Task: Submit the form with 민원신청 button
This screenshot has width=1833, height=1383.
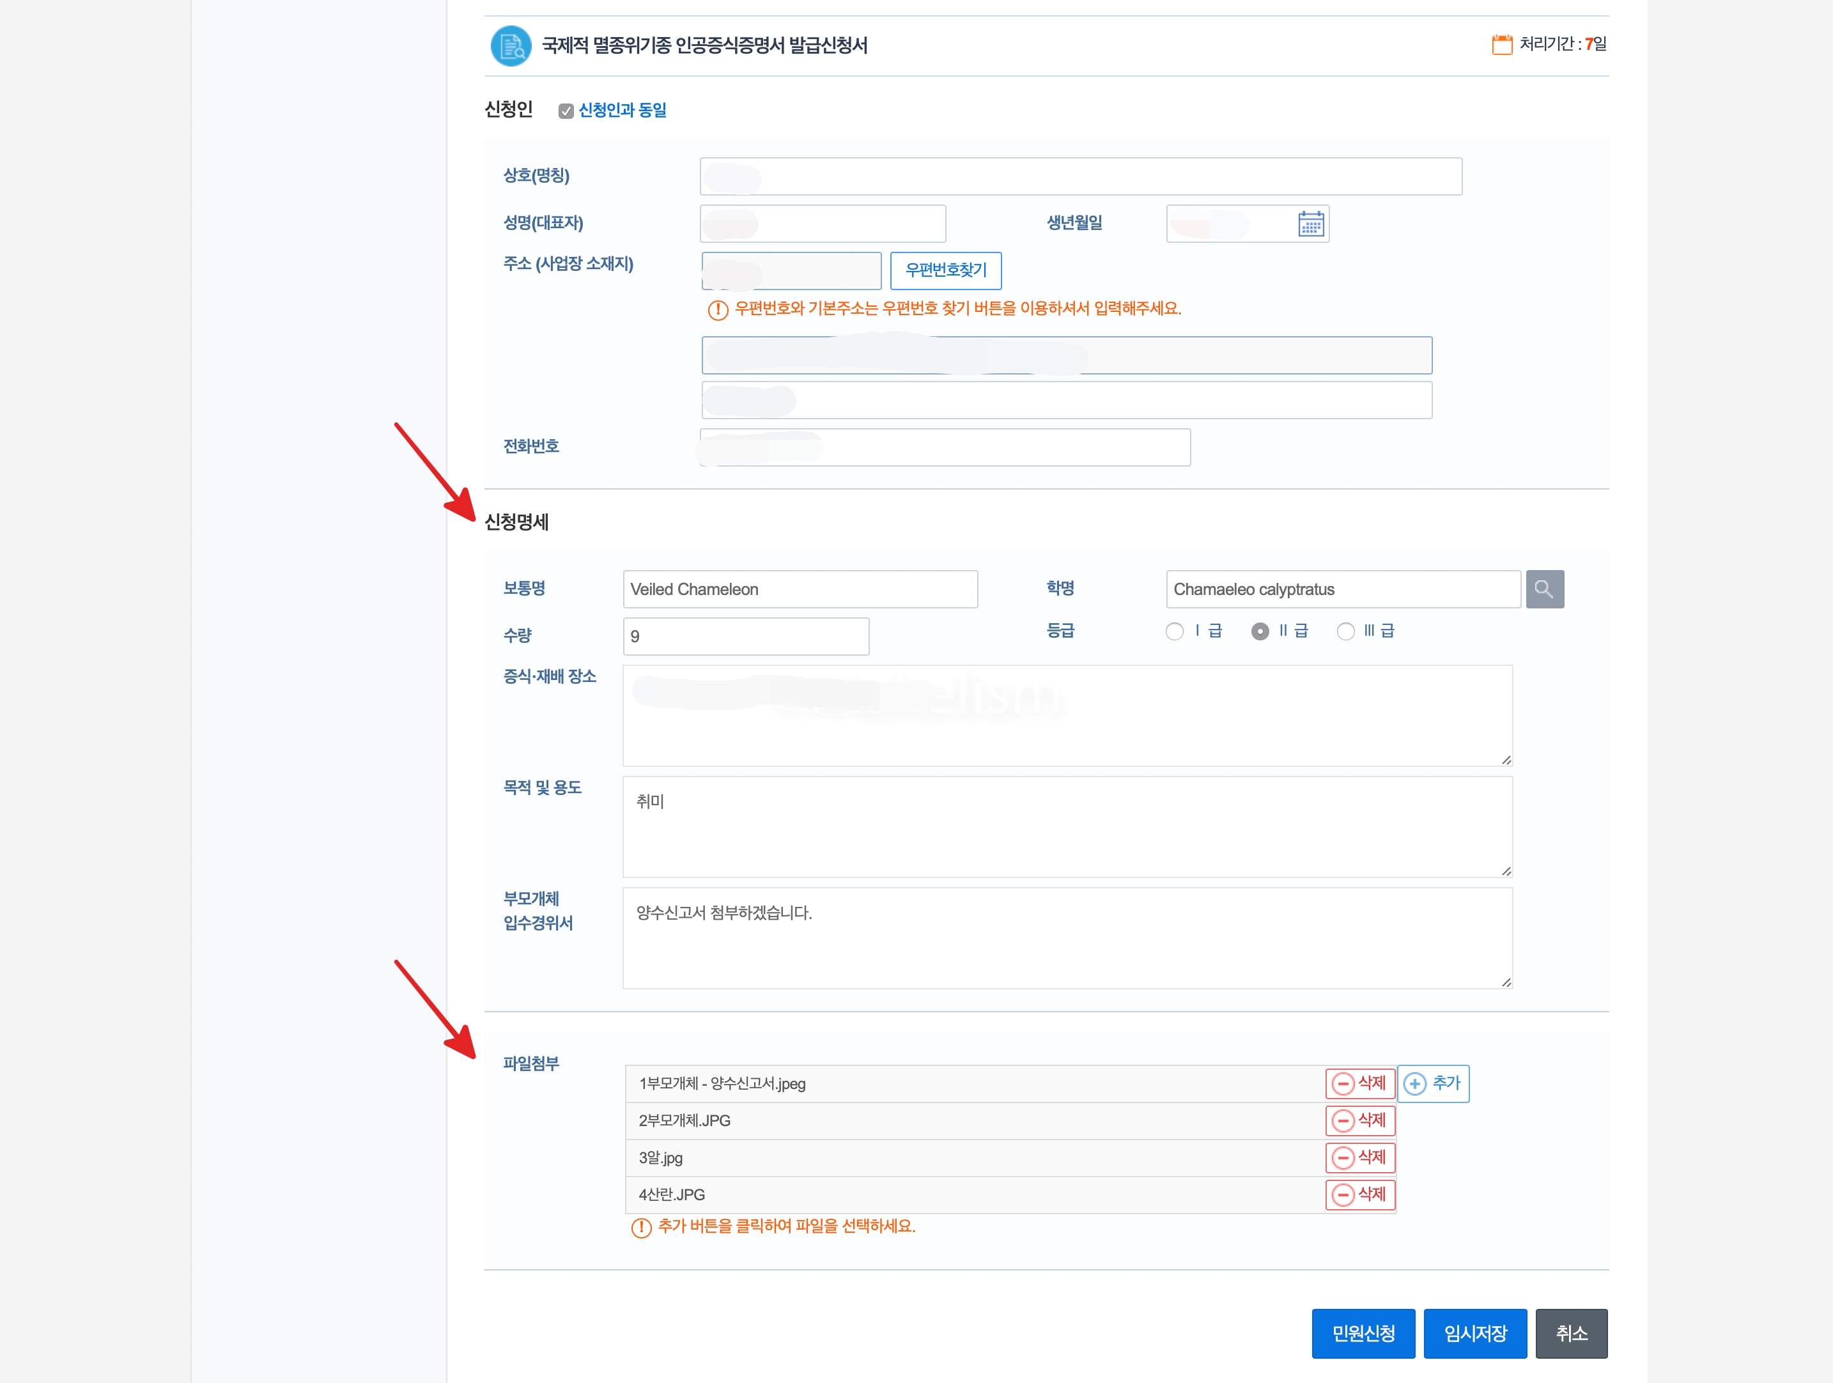Action: [x=1363, y=1333]
